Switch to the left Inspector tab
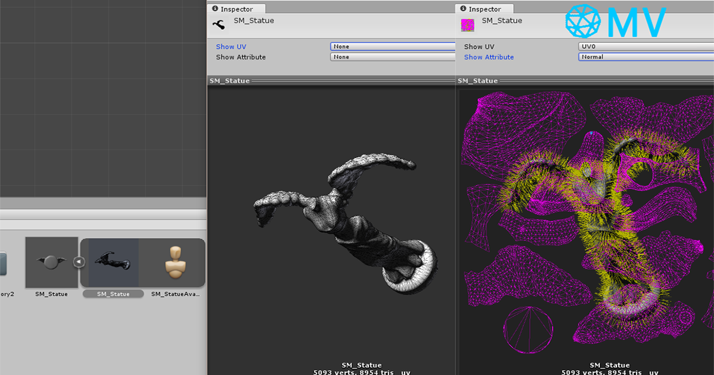 coord(236,9)
